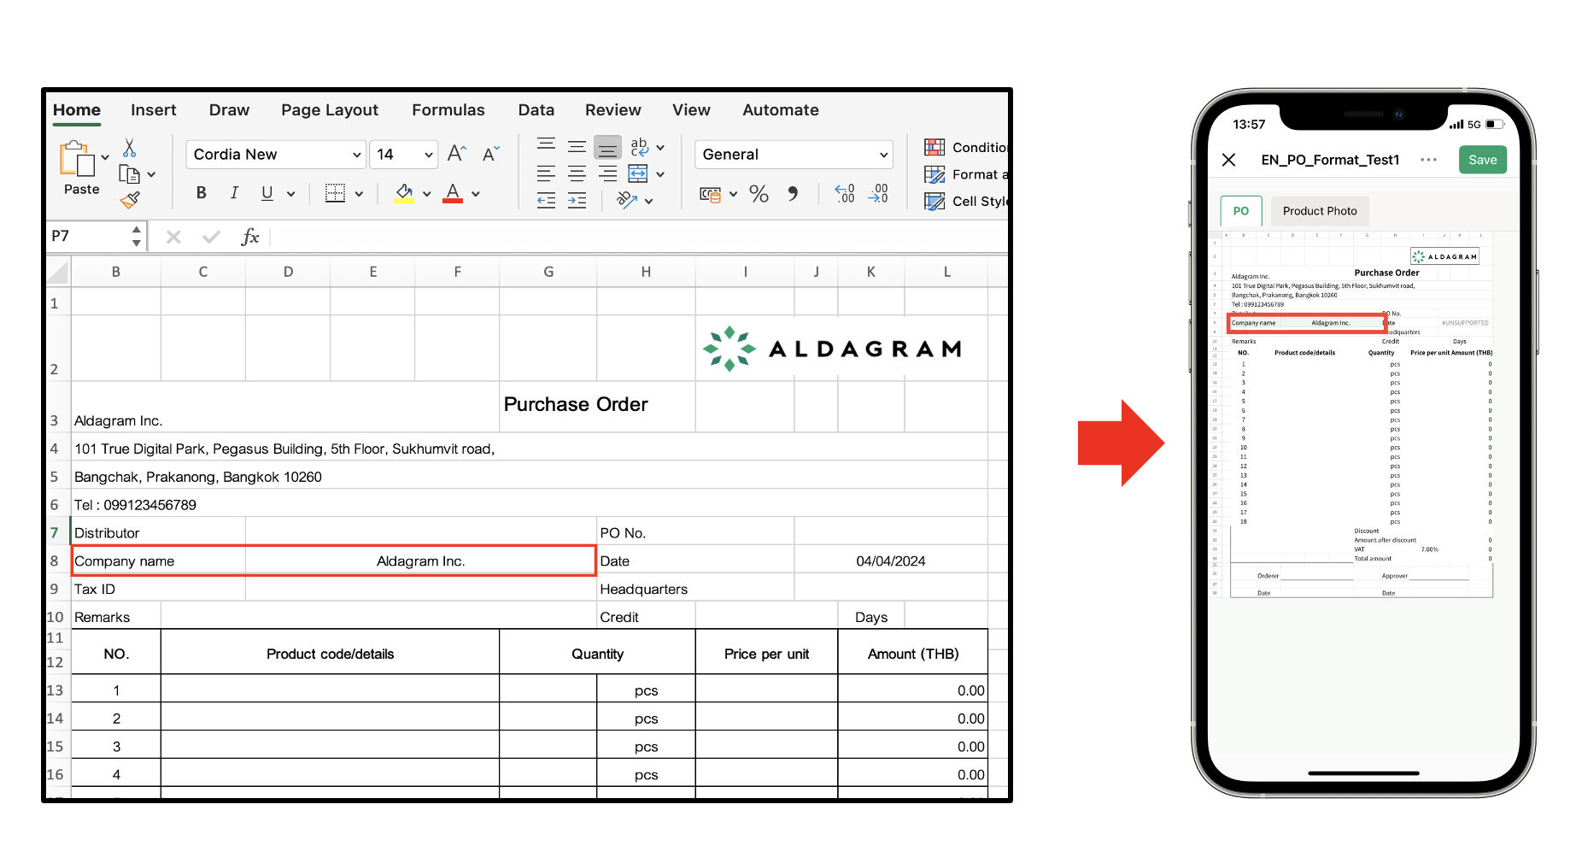The width and height of the screenshot is (1582, 863).
Task: Open the Product Photo sheet tab
Action: [x=1319, y=211]
